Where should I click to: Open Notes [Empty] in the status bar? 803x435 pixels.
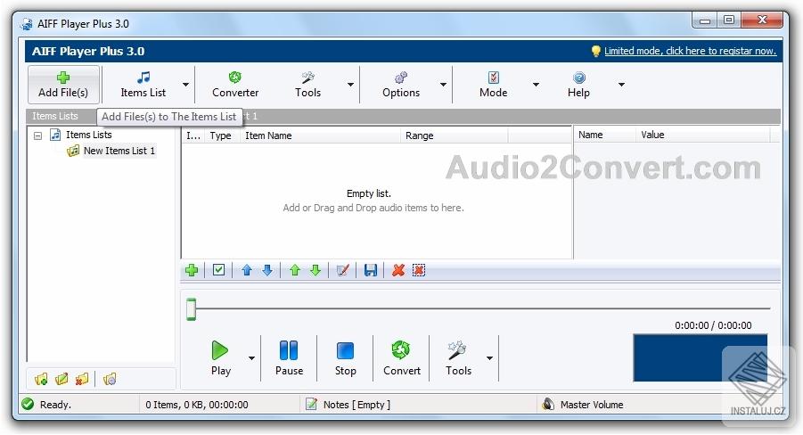pos(356,405)
